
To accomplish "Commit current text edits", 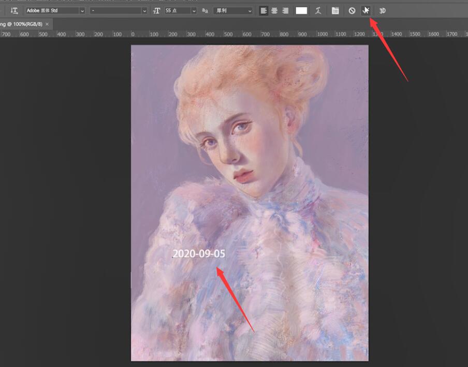I will (x=365, y=11).
